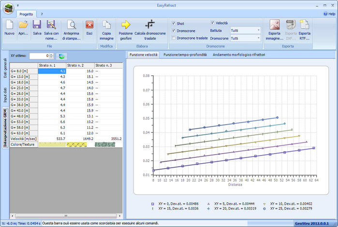Click Esporta RTF icon
The image size is (338, 227).
pyautogui.click(x=304, y=24)
